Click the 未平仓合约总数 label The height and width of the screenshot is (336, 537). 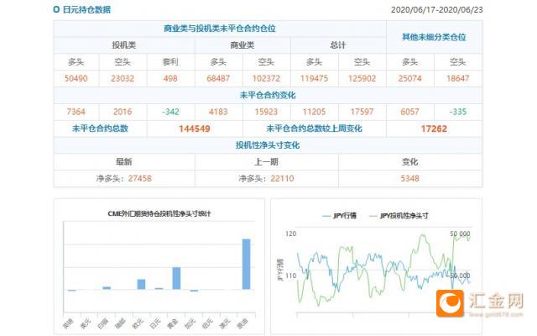100,129
